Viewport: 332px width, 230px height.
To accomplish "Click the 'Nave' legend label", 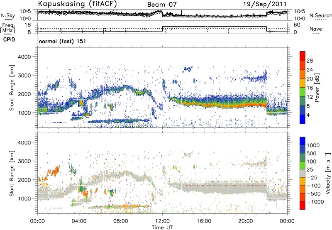I will [316, 29].
